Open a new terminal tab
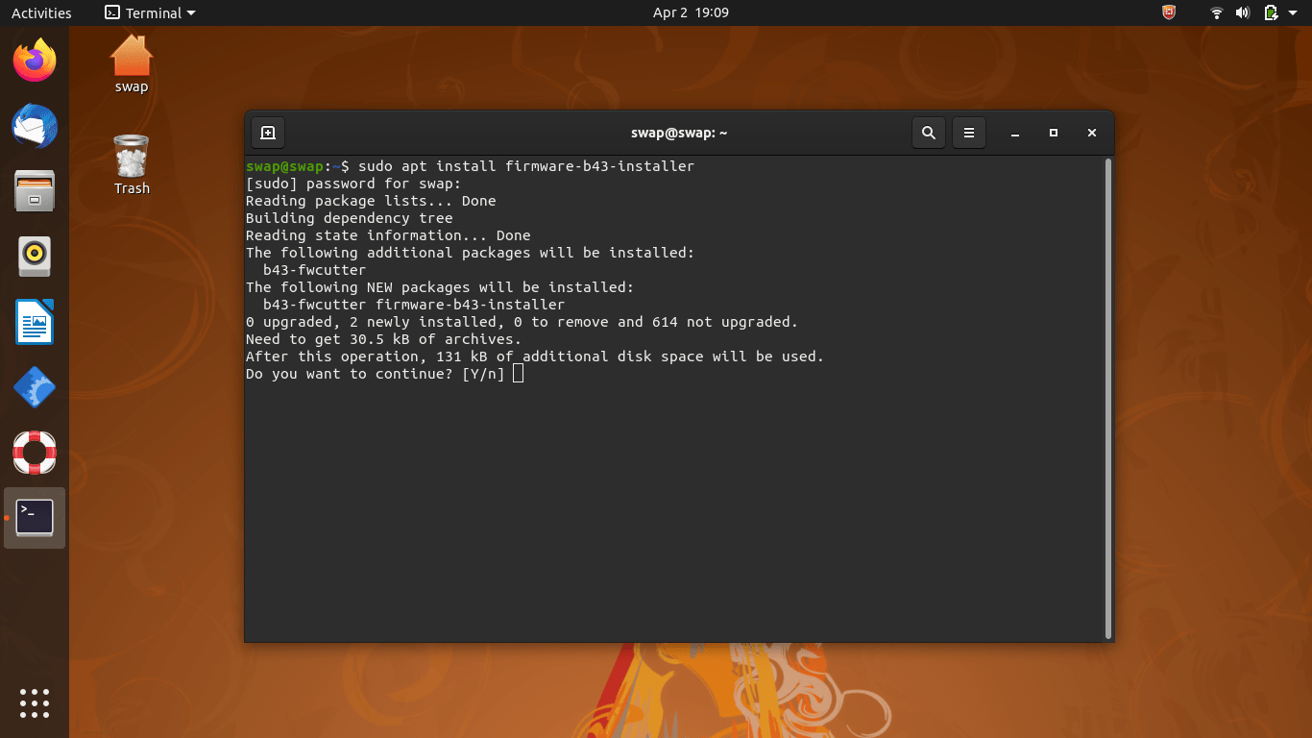The width and height of the screenshot is (1312, 738). tap(268, 133)
